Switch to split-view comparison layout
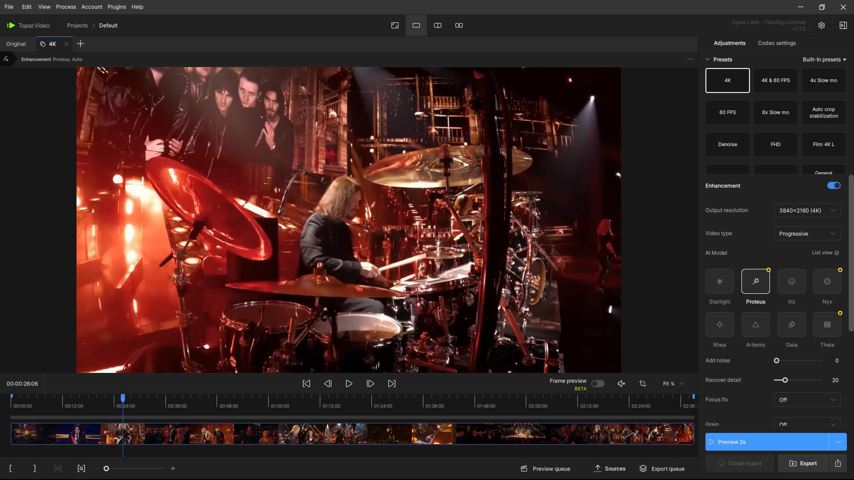 click(x=437, y=25)
